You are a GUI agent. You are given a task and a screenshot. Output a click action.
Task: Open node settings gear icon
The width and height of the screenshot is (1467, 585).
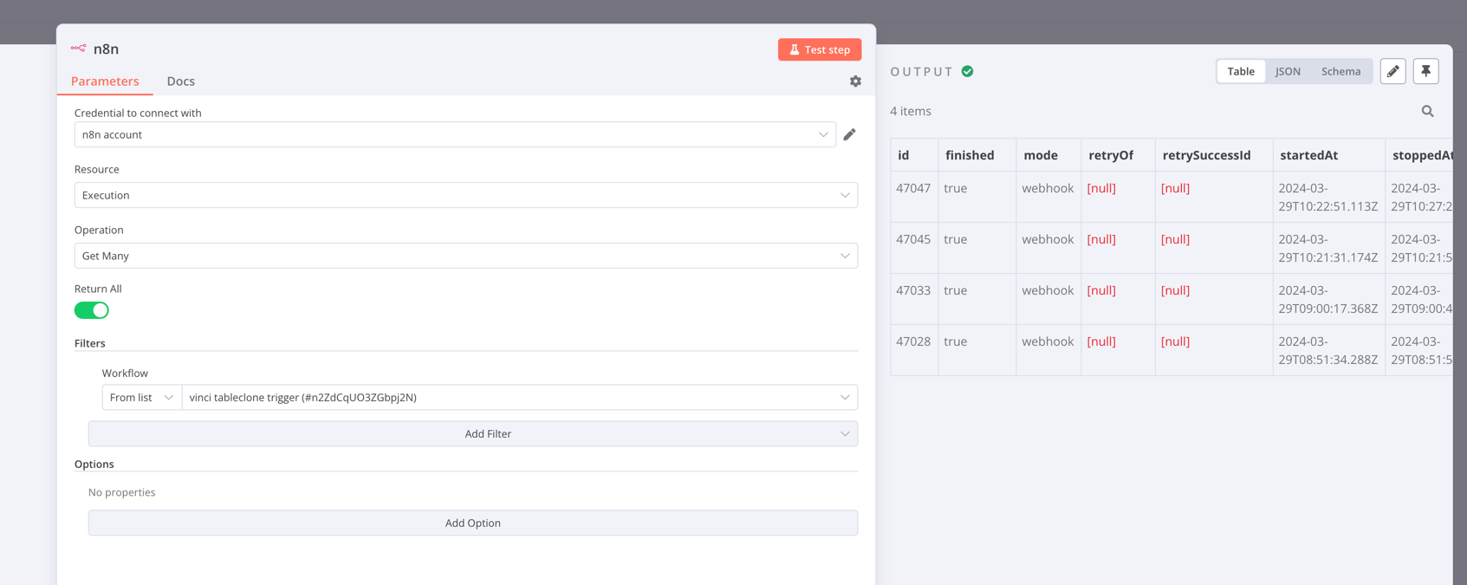click(x=855, y=81)
